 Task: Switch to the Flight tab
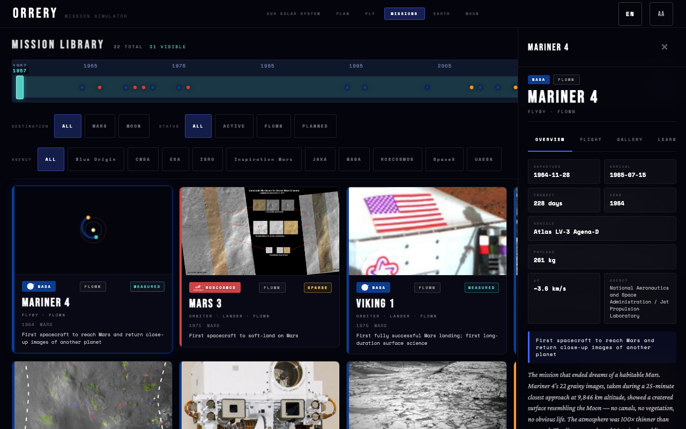pos(591,139)
